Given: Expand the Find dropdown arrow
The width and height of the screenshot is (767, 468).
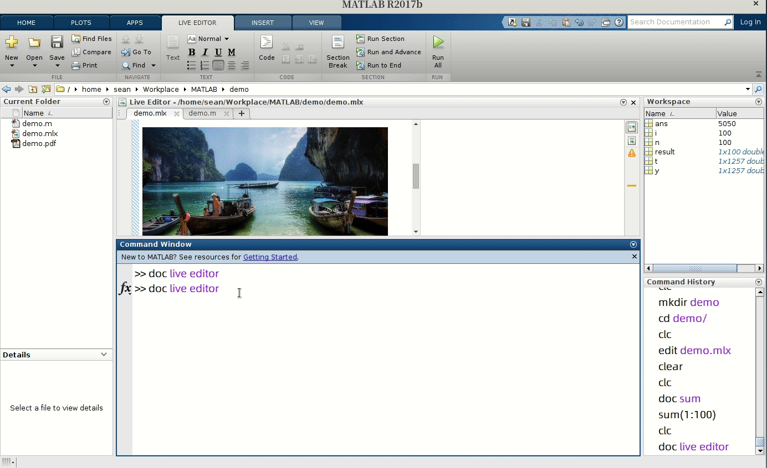Looking at the screenshot, I should 154,65.
